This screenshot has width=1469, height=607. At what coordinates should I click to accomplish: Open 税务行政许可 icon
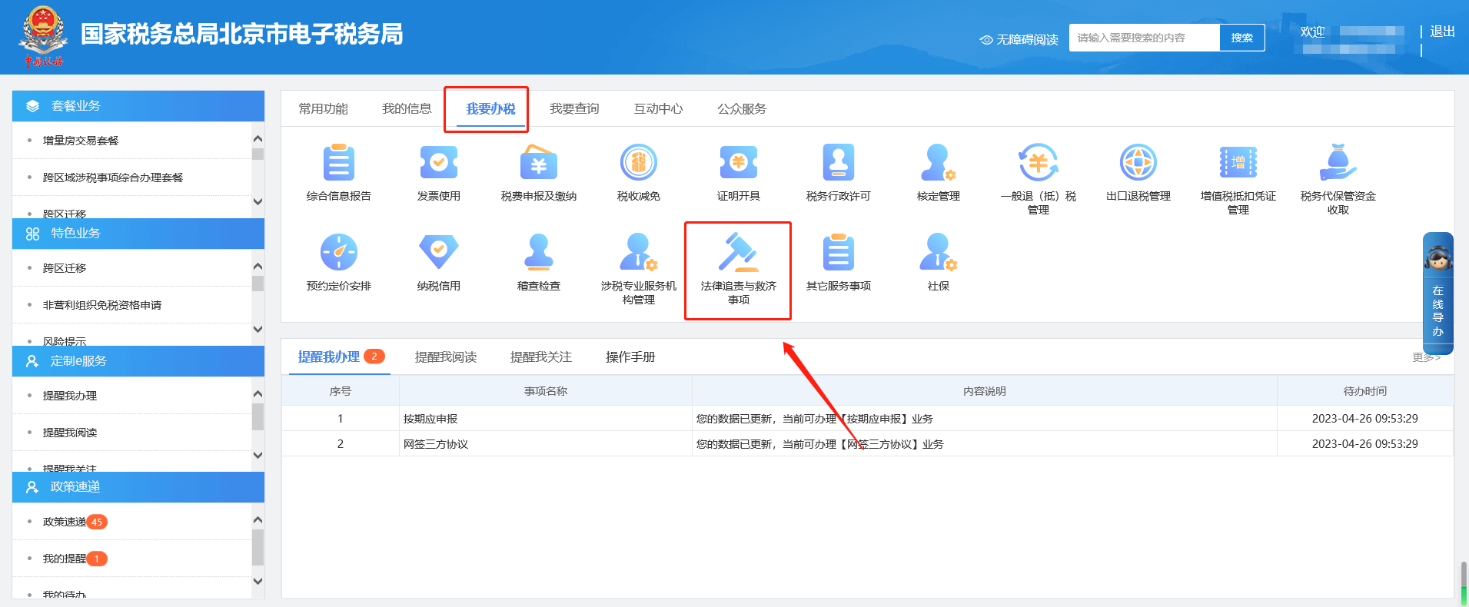coord(839,163)
